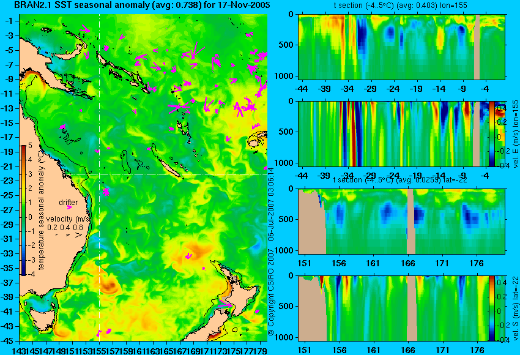Open the lat=-22 temperature section plot
The height and width of the screenshot is (355, 520).
[x=401, y=222]
